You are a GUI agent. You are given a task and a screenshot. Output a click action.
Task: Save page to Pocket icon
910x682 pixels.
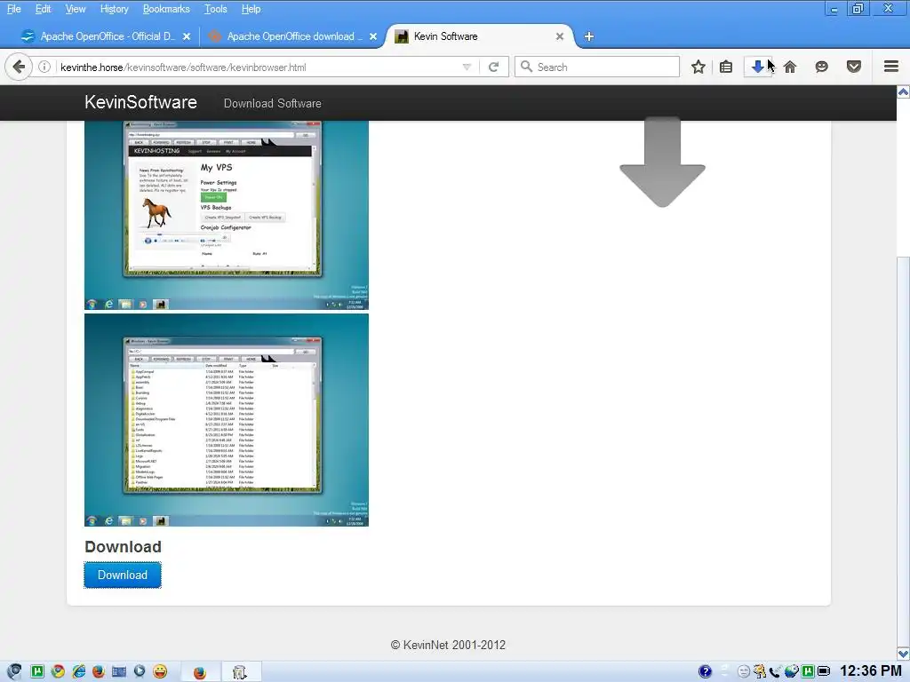coord(854,67)
